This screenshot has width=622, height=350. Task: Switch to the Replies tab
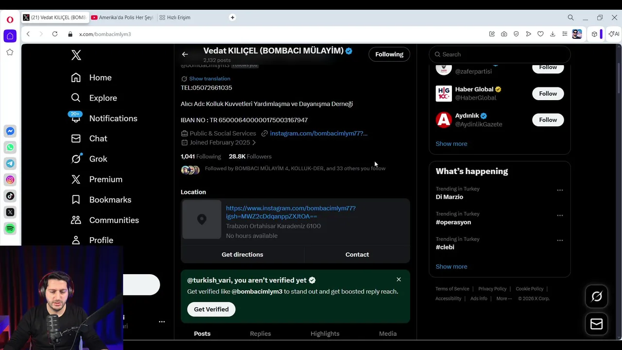[x=260, y=333]
